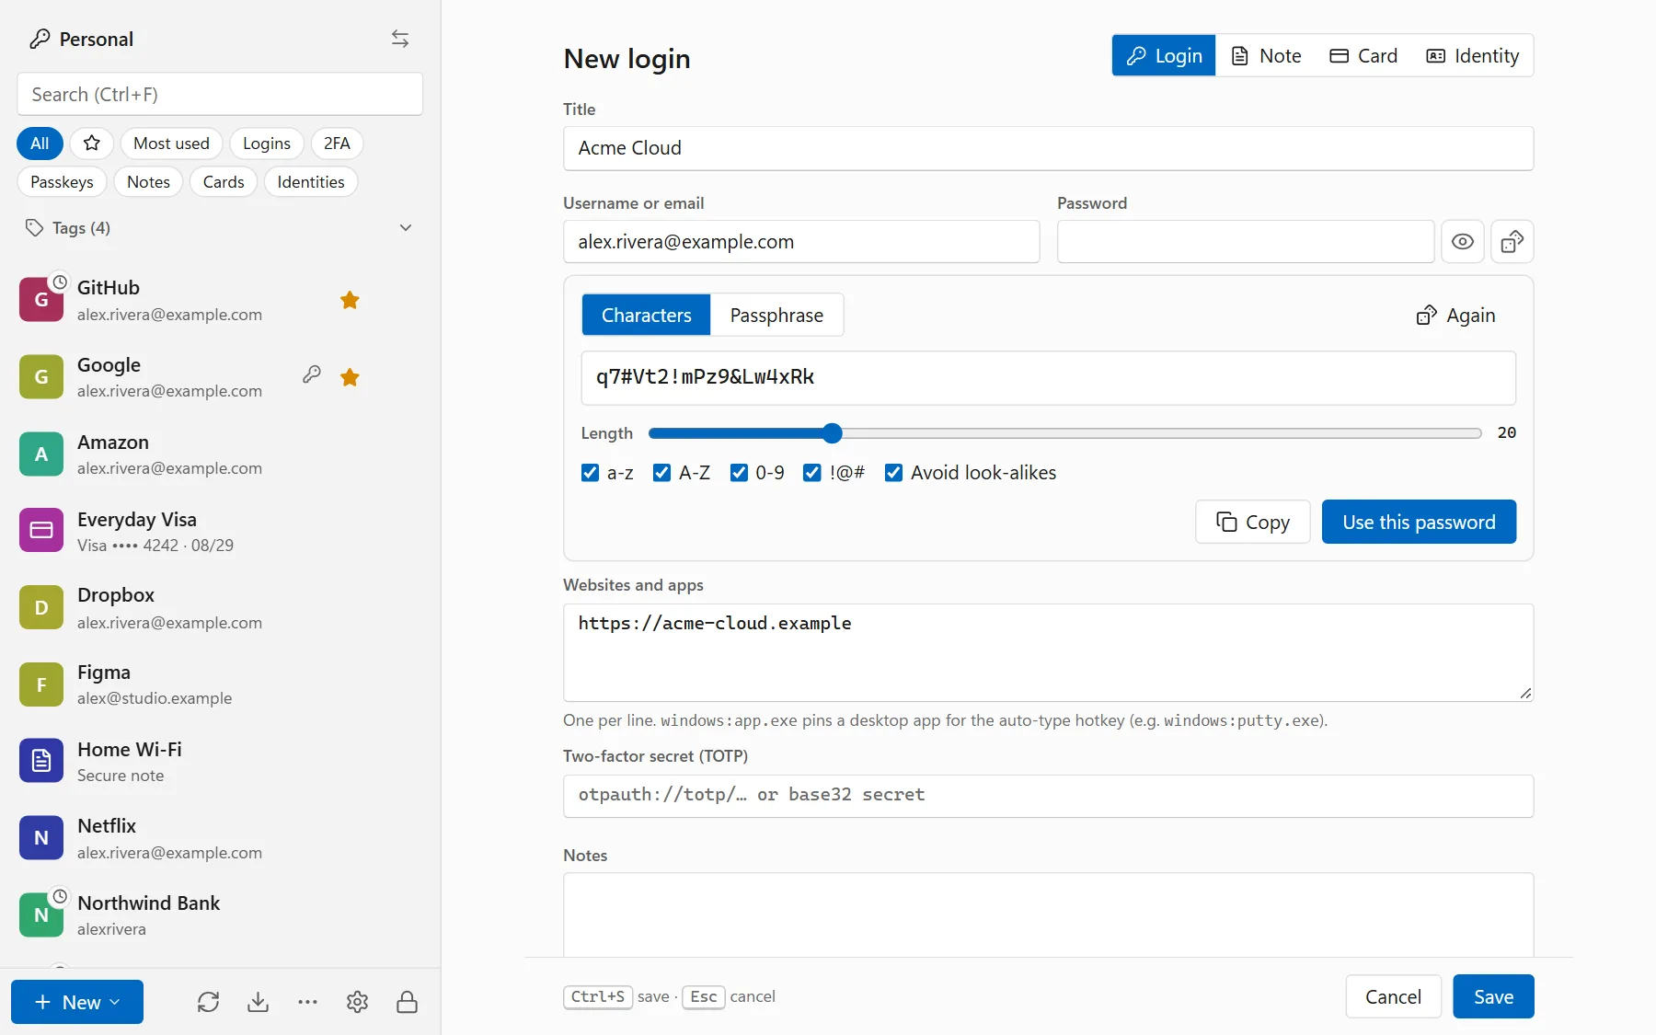Viewport: 1656px width, 1035px height.
Task: Uncheck the !@# symbols checkbox
Action: 812,473
